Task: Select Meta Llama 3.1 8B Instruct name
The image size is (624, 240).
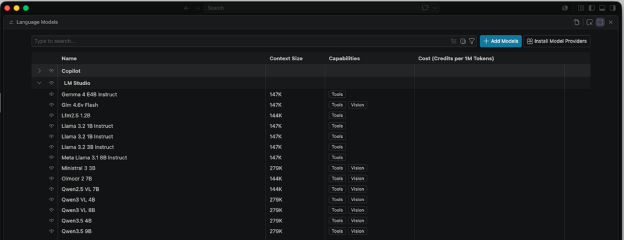Action: [94, 157]
